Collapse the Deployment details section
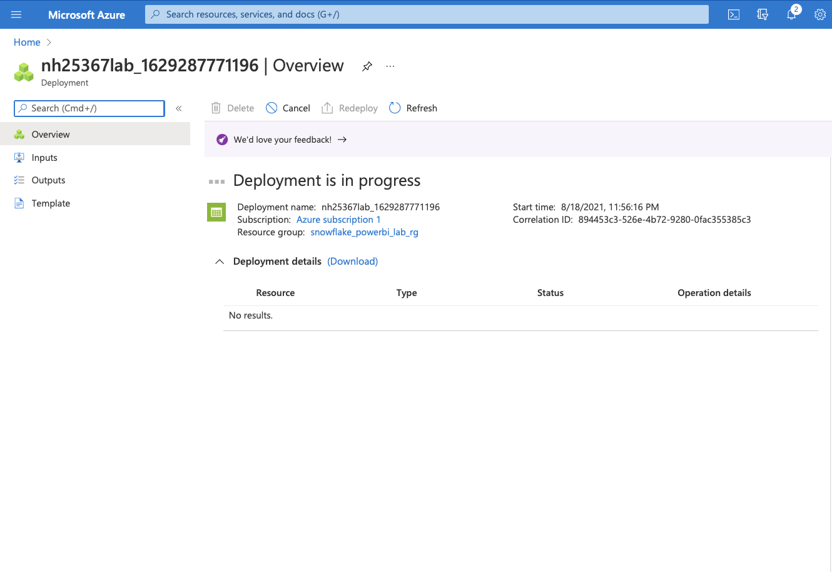 220,262
